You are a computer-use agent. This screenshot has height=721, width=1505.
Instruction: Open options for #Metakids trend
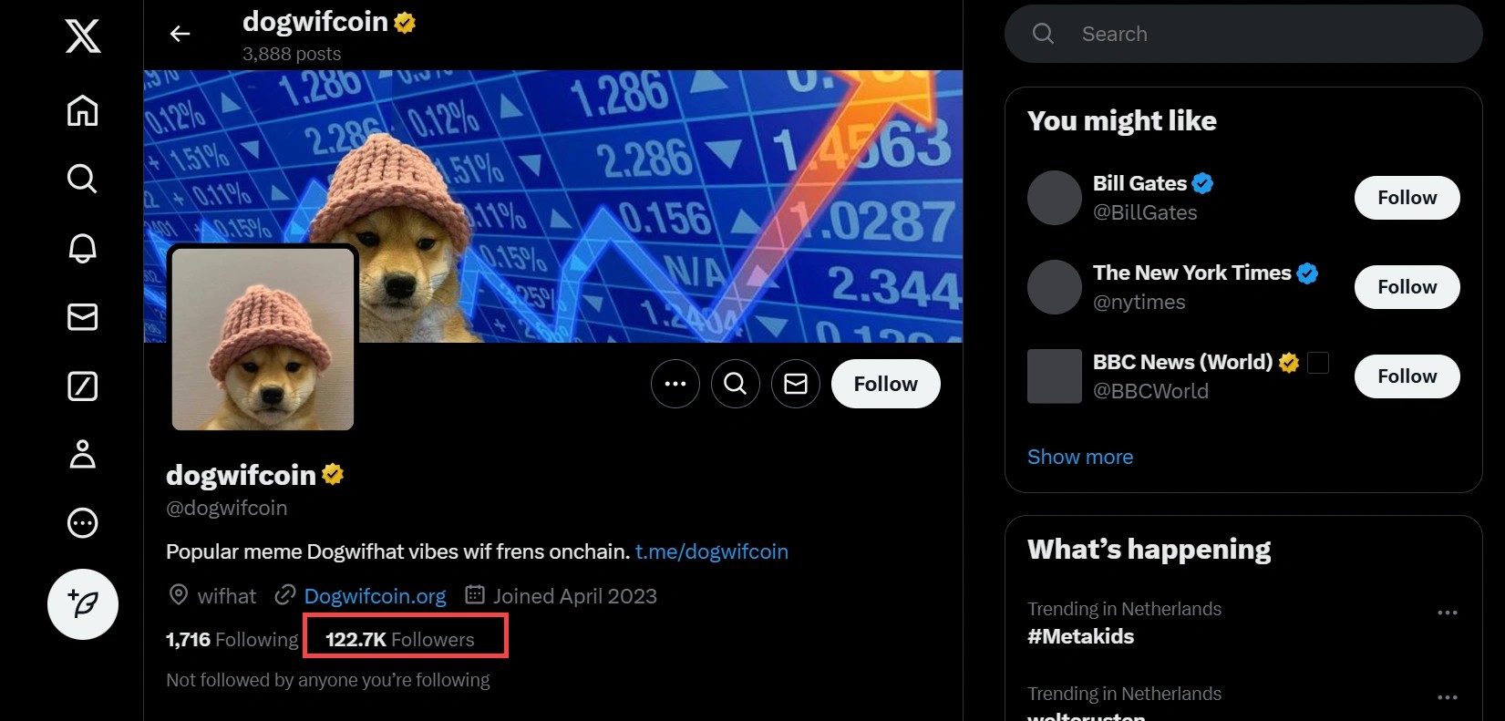1447,613
